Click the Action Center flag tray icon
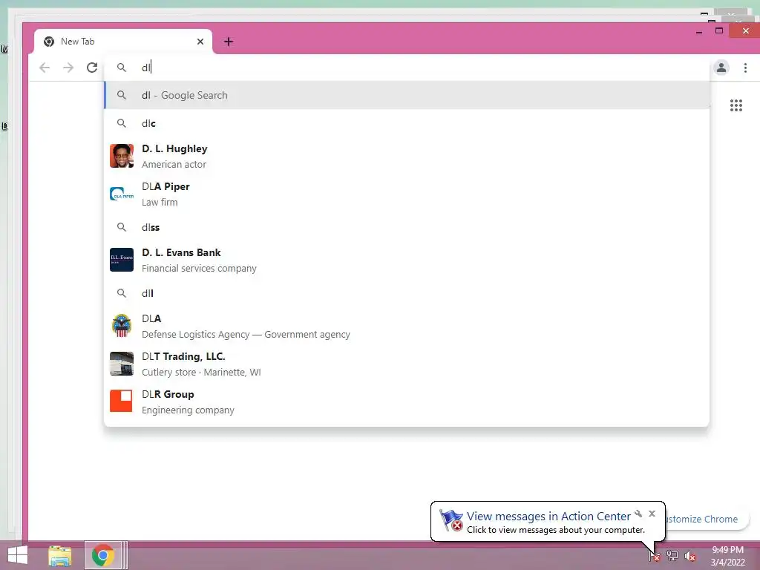The width and height of the screenshot is (760, 570). 655,556
